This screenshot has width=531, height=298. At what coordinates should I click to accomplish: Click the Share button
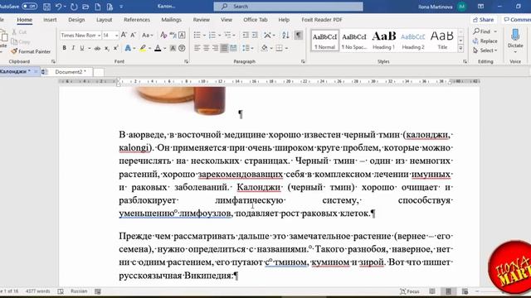click(x=483, y=20)
